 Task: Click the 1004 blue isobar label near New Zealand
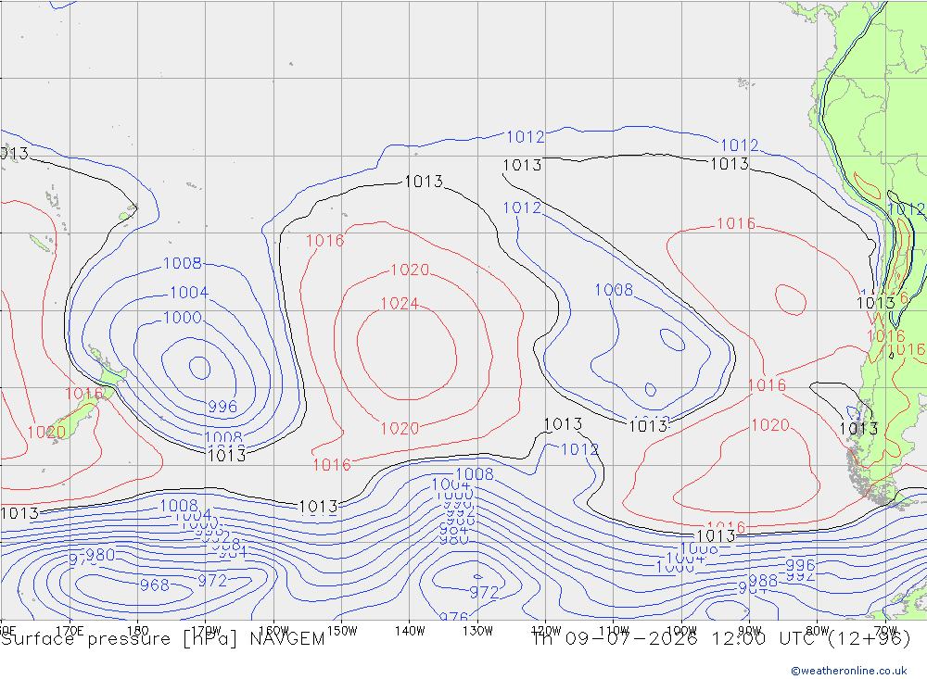[x=189, y=293]
